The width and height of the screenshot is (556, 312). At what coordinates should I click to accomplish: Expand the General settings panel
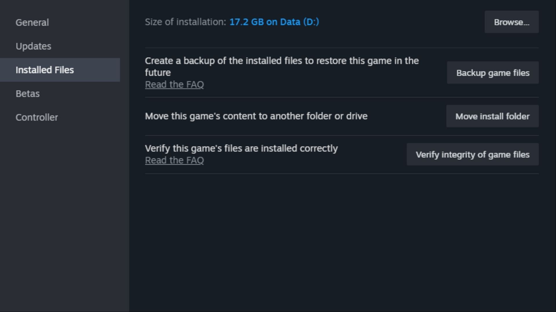click(x=32, y=22)
